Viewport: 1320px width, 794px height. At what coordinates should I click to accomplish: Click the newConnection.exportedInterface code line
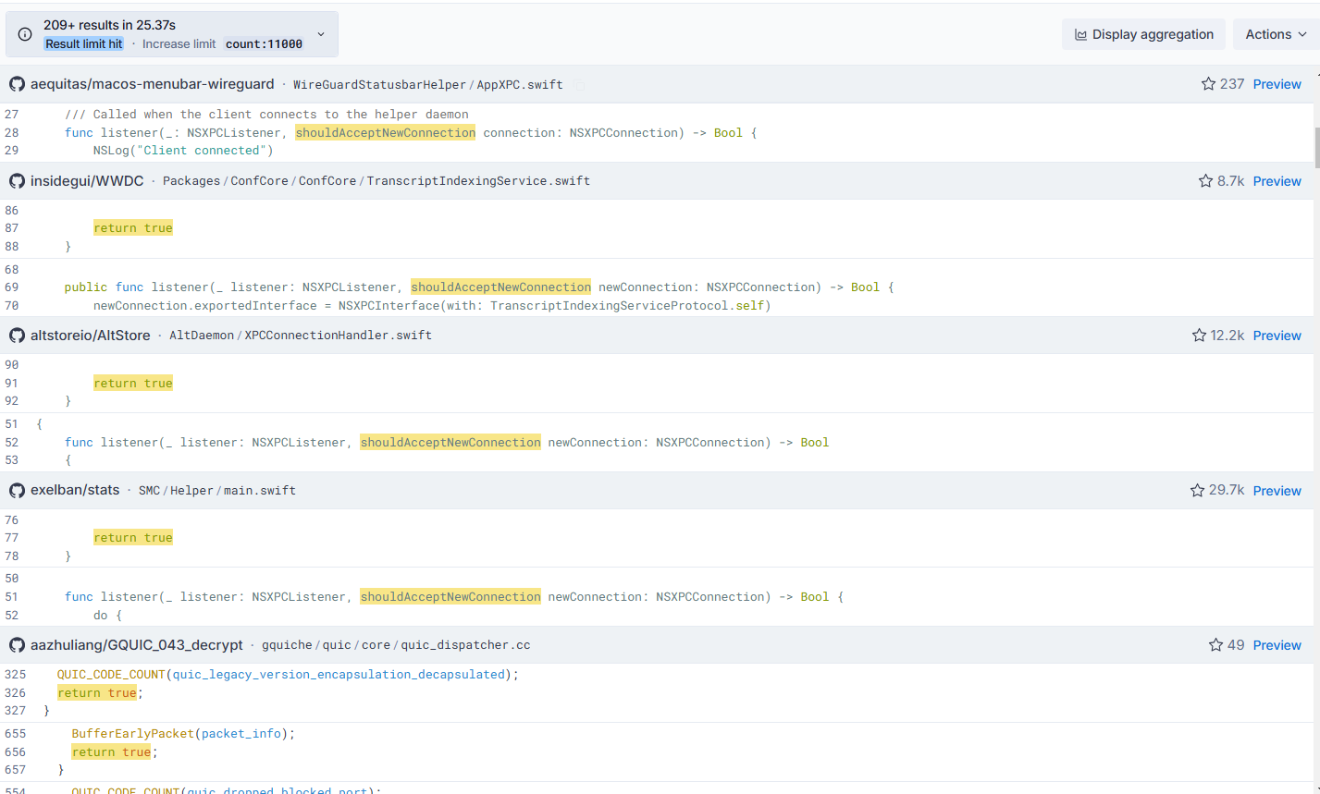click(x=432, y=305)
